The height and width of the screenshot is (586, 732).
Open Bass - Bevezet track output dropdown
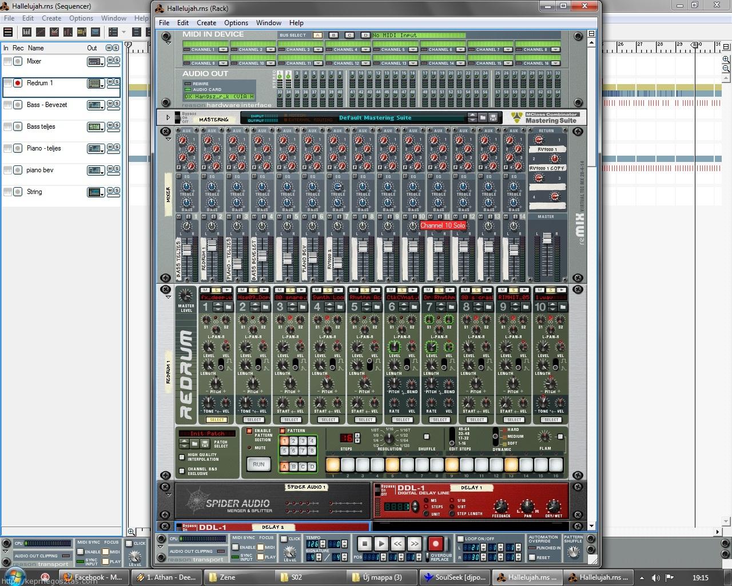coord(96,105)
